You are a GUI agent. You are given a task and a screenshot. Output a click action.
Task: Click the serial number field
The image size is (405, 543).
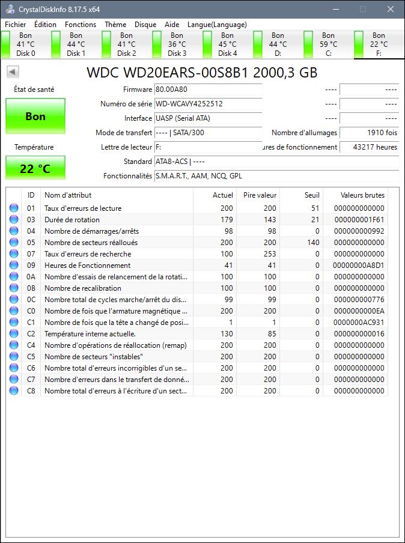click(x=208, y=104)
